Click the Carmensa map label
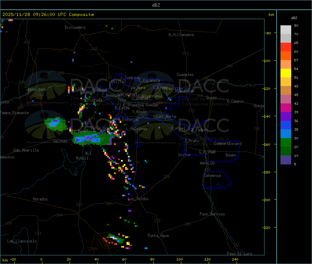 (212, 176)
